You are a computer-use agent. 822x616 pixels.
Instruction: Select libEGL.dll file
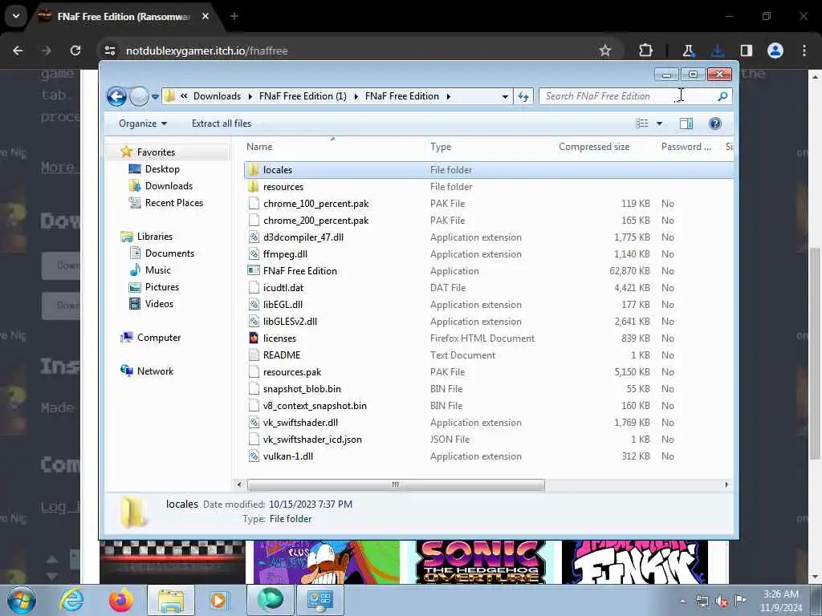[283, 305]
